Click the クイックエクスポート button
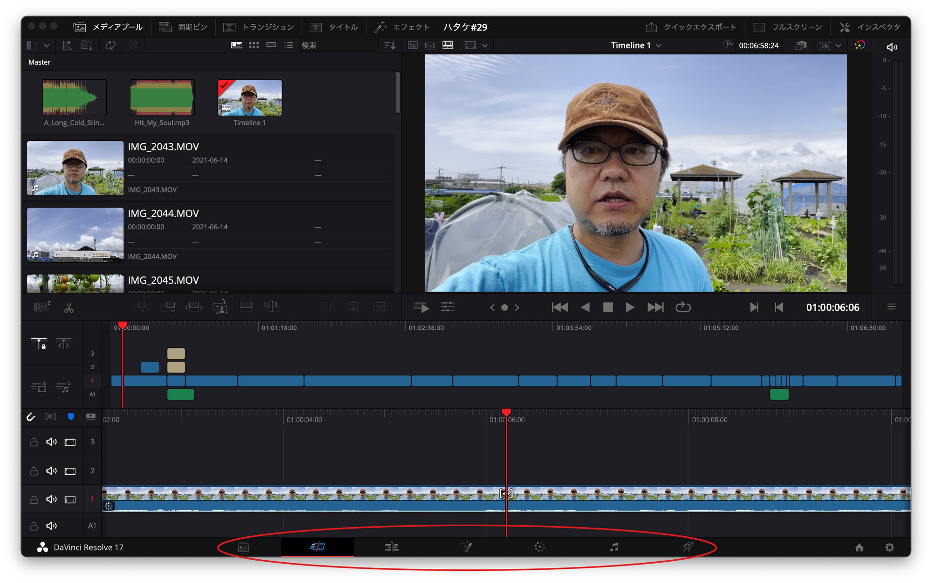Viewport: 932px width, 583px height. [x=691, y=27]
